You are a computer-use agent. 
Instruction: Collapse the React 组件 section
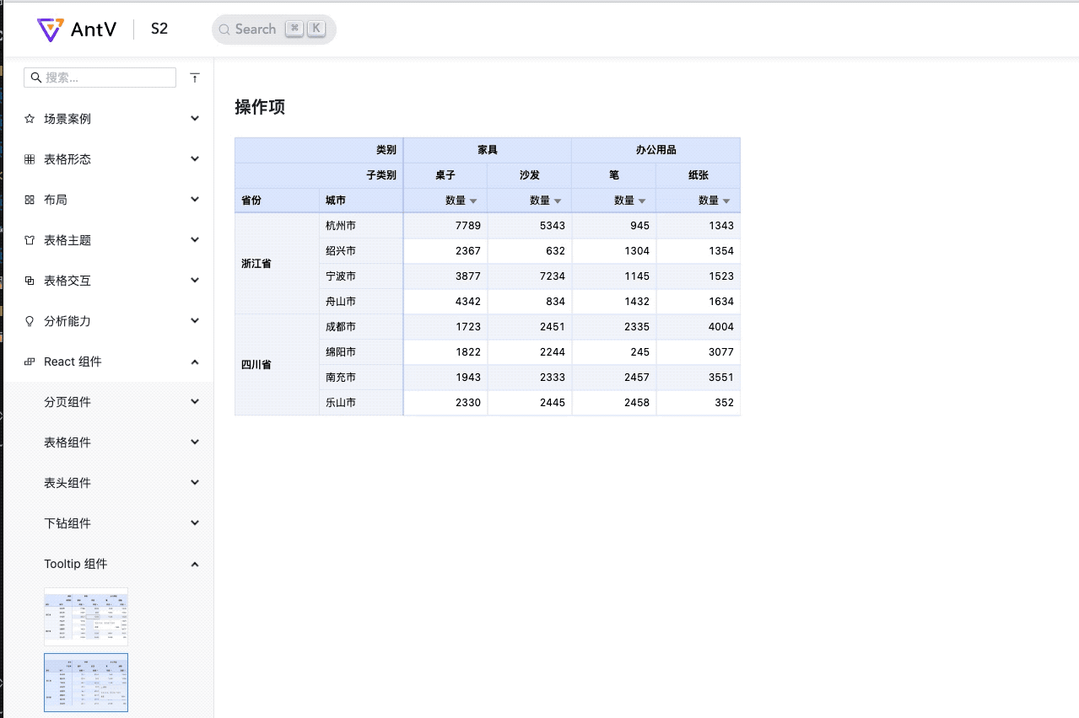(194, 361)
